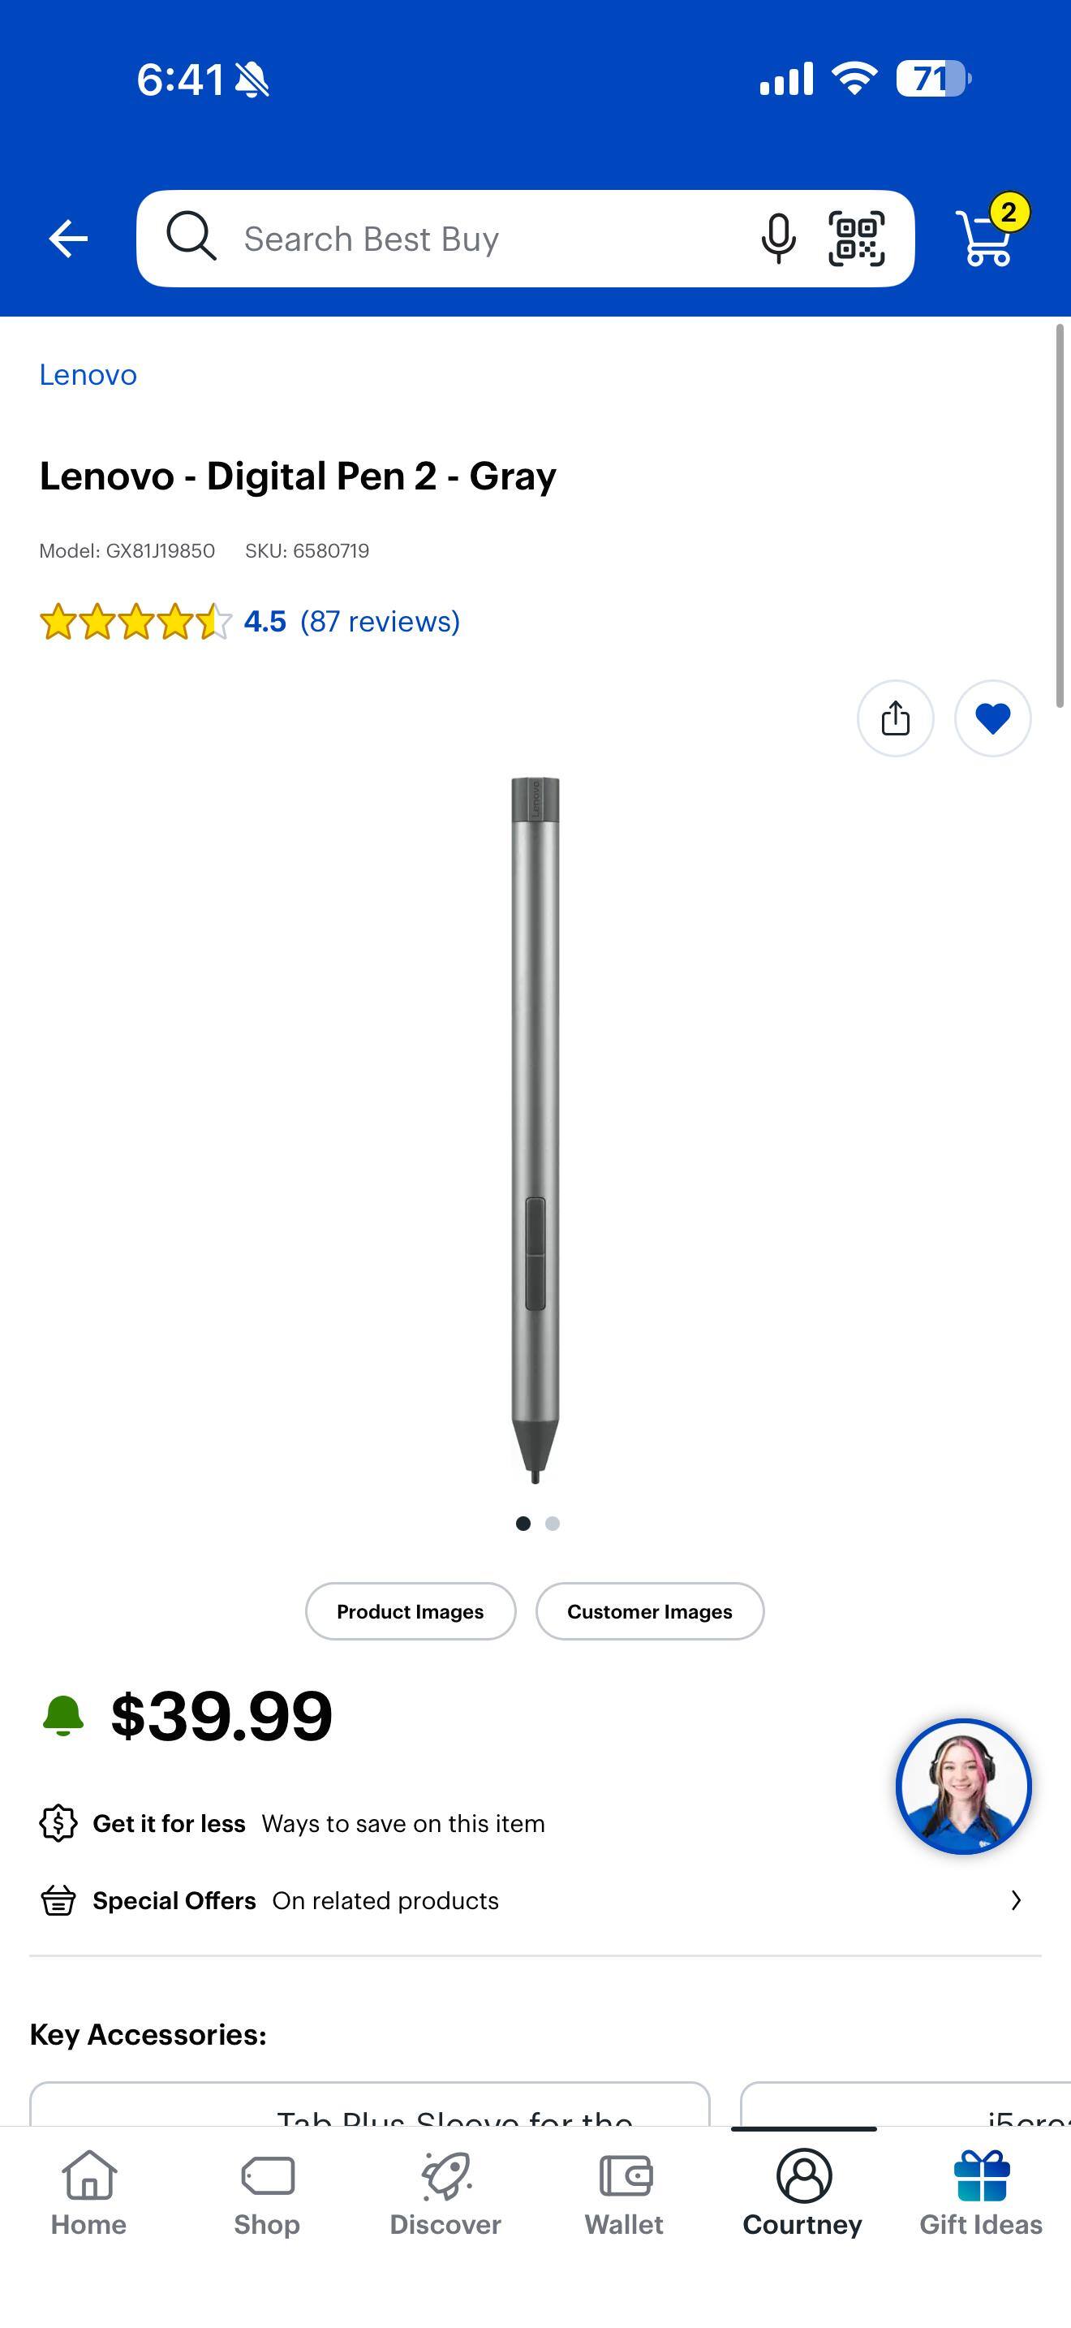
Task: Open Customer Images gallery
Action: [x=650, y=1611]
